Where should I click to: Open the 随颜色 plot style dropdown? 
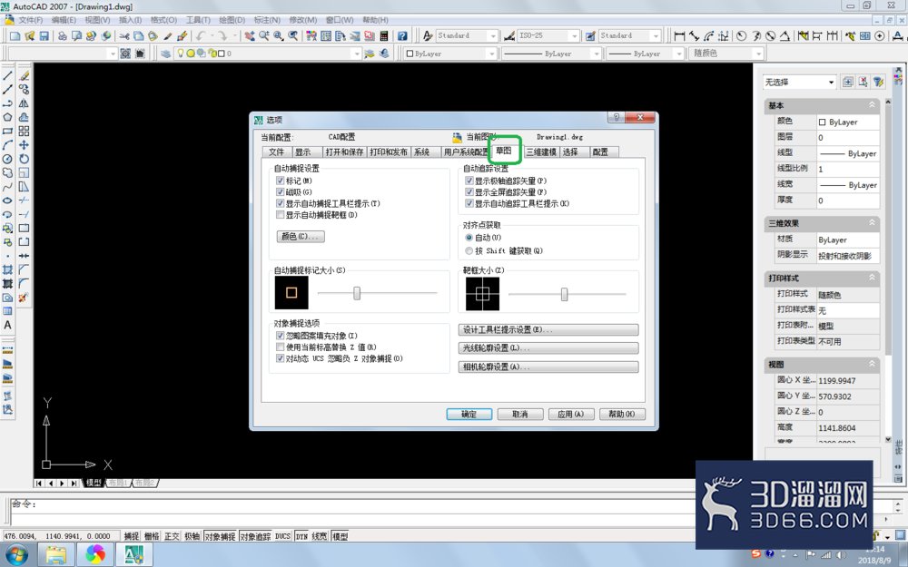(757, 54)
